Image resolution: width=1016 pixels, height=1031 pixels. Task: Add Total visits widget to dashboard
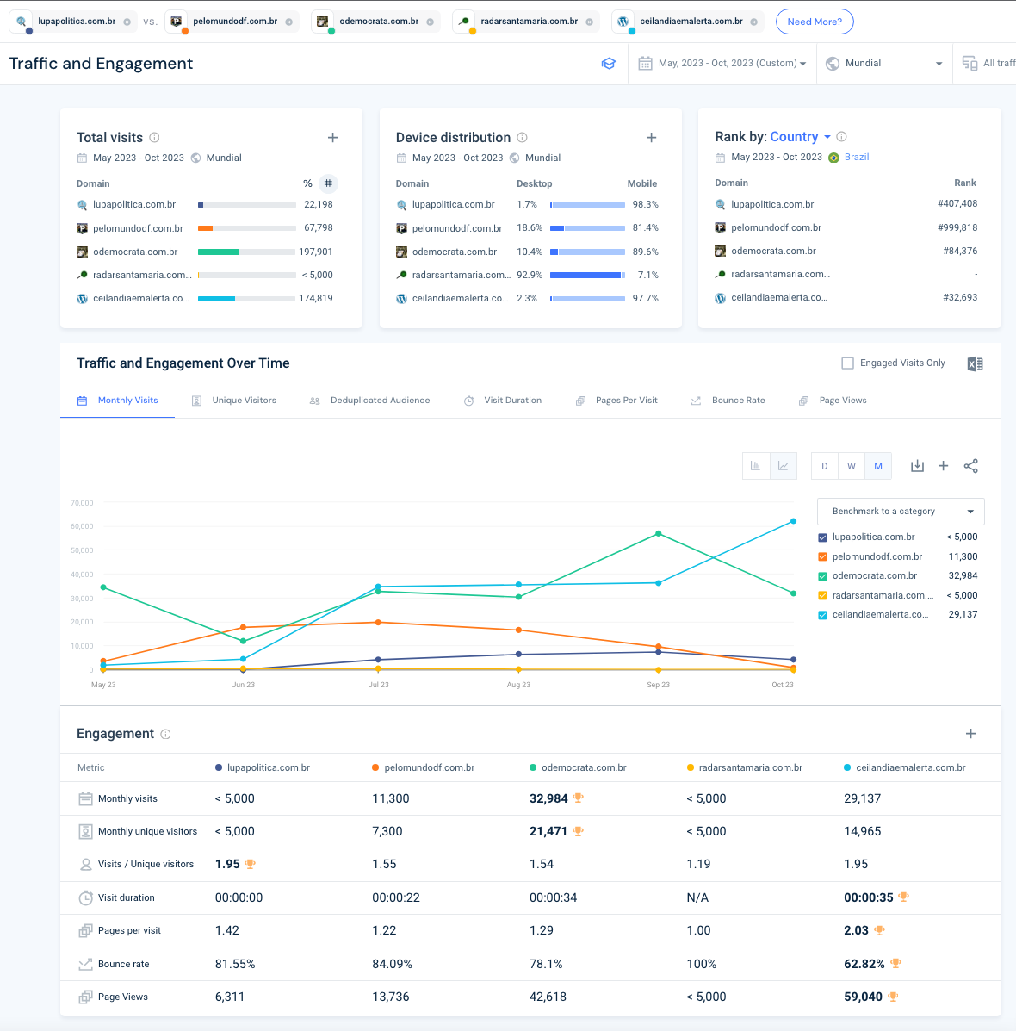pyautogui.click(x=332, y=138)
